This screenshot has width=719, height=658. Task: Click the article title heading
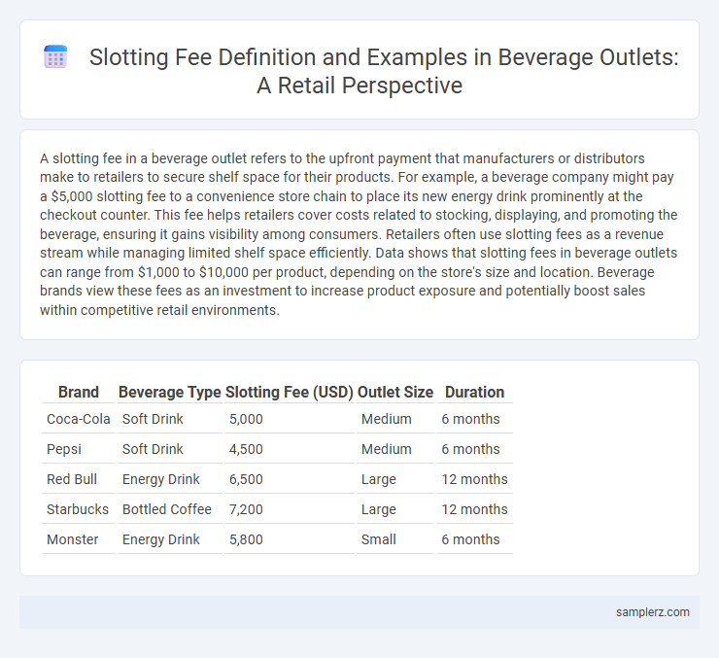pyautogui.click(x=384, y=71)
